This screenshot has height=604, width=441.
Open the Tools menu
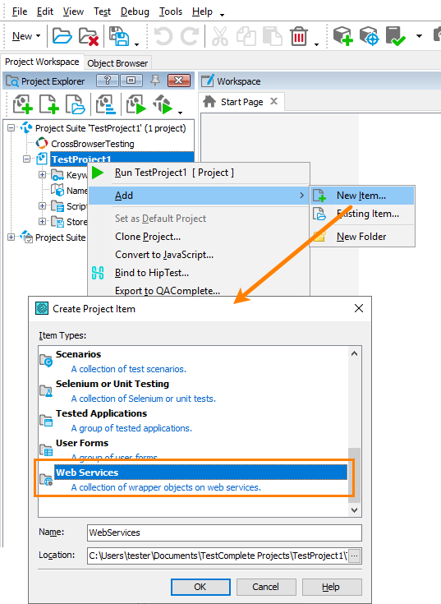coord(171,12)
